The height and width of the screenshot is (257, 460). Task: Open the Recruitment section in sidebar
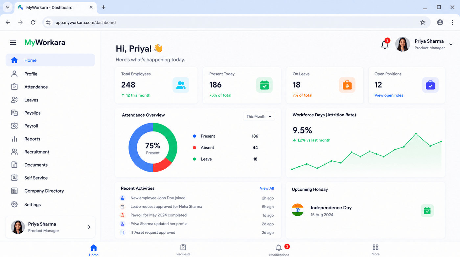[x=50, y=152]
